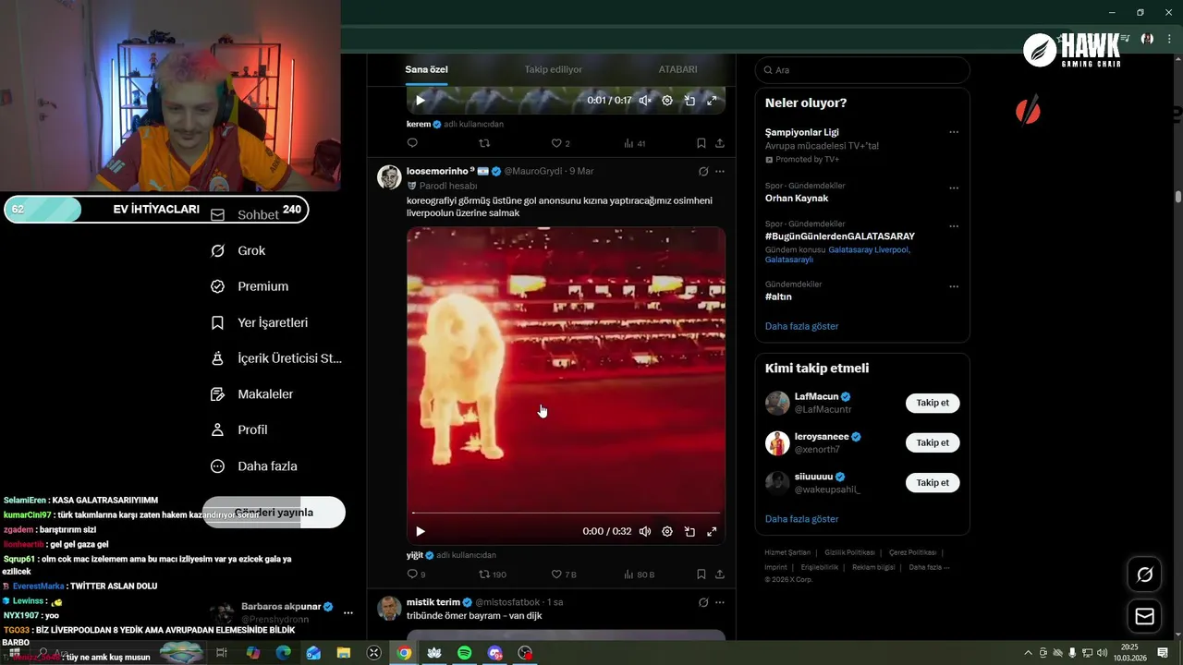Screen dimensions: 1183x665
Task: View analytics showing 80 B views
Action: tap(640, 574)
